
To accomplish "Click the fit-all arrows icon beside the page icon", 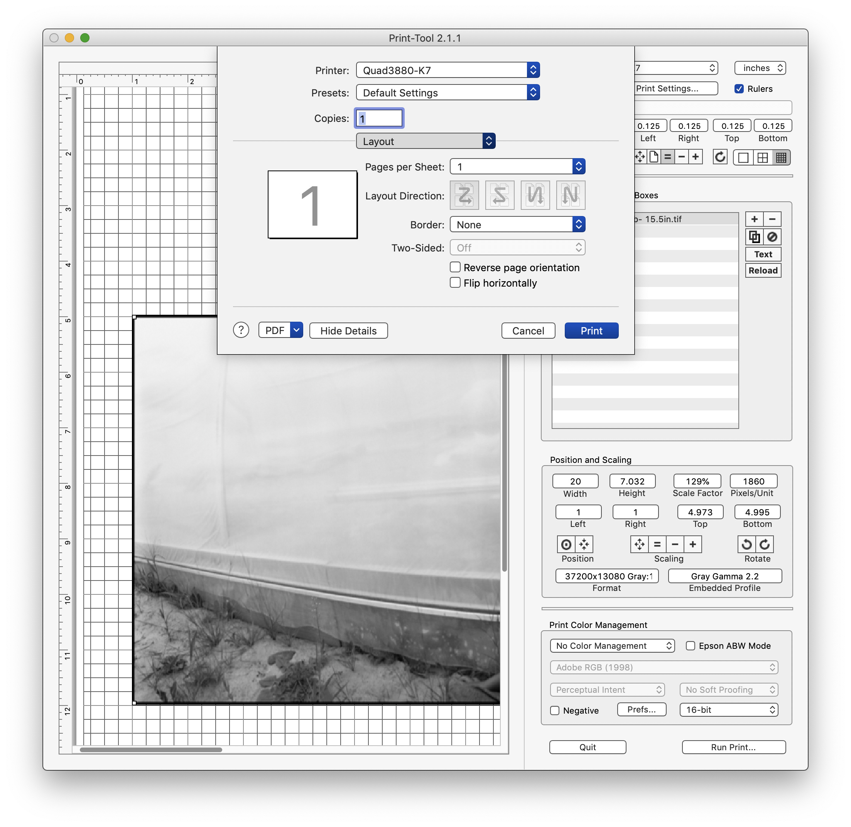I will point(640,157).
